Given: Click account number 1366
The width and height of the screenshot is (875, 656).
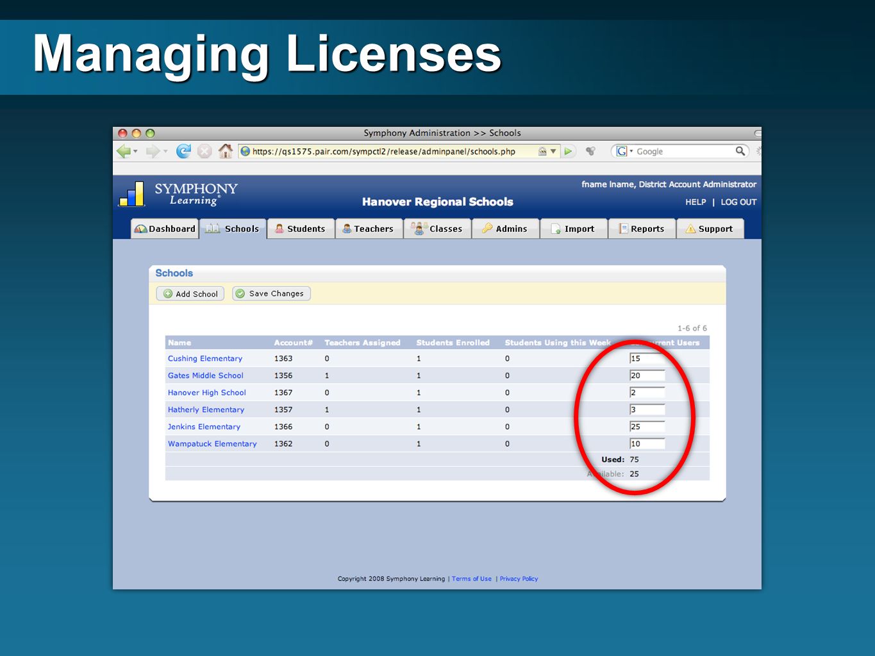Looking at the screenshot, I should [x=283, y=427].
